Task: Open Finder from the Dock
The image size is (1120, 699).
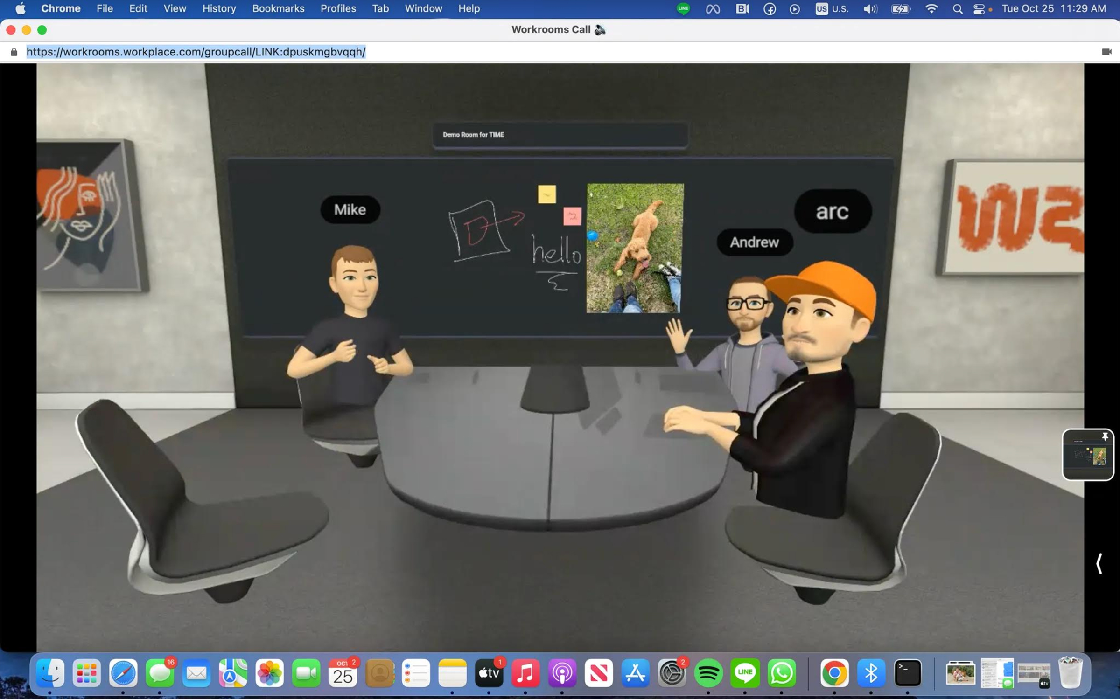Action: pos(50,673)
